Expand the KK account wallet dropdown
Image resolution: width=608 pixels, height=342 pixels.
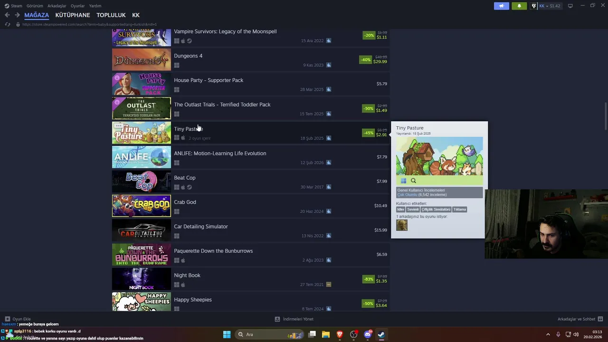click(545, 6)
